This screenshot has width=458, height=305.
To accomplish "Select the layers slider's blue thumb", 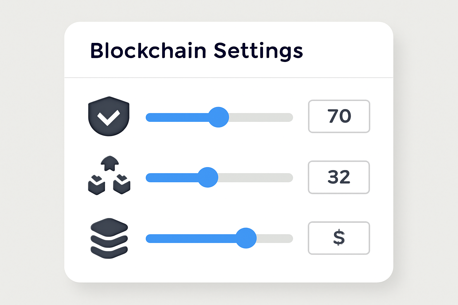I will click(x=246, y=238).
